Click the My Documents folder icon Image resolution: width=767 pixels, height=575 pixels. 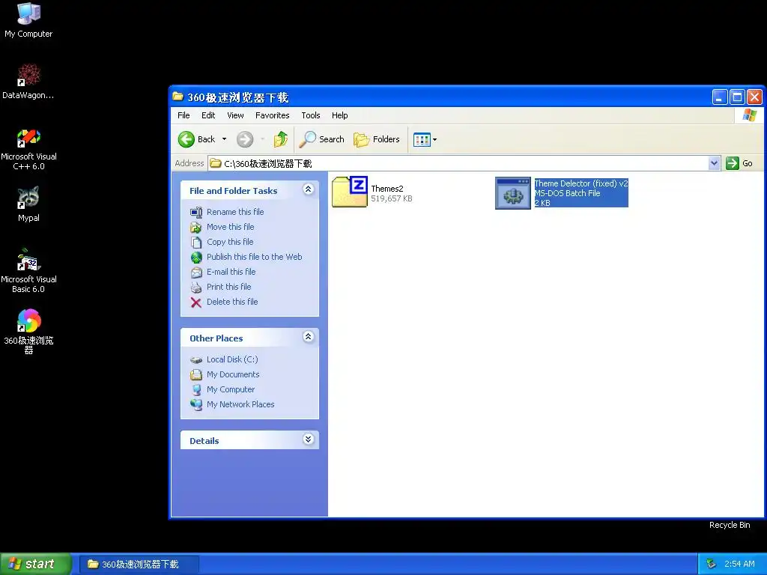[x=196, y=375]
